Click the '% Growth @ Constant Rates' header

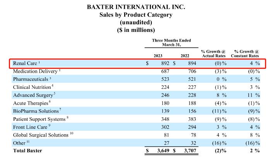[x=245, y=54]
